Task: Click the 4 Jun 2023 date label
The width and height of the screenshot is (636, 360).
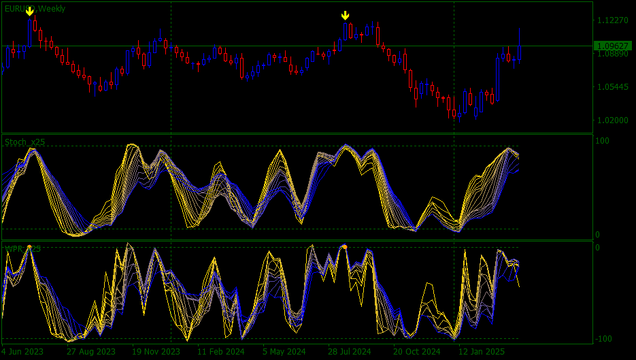Action: pos(22,351)
